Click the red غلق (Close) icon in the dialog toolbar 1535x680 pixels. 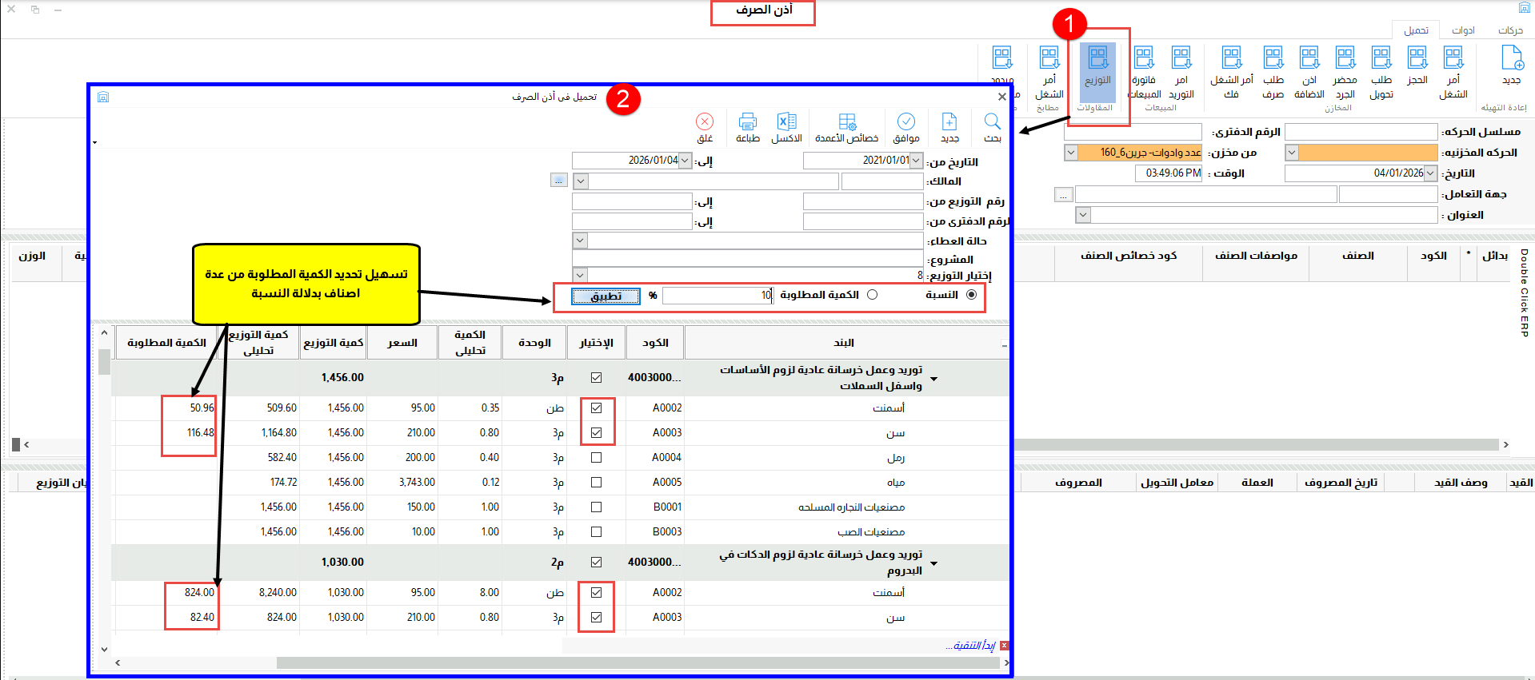[704, 125]
